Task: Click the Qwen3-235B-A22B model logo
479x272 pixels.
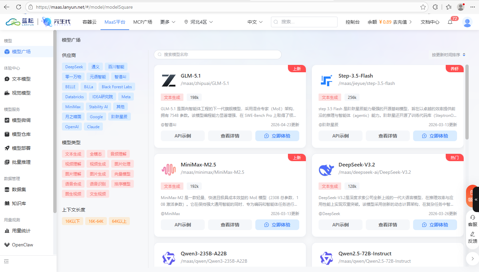Action: [168, 258]
